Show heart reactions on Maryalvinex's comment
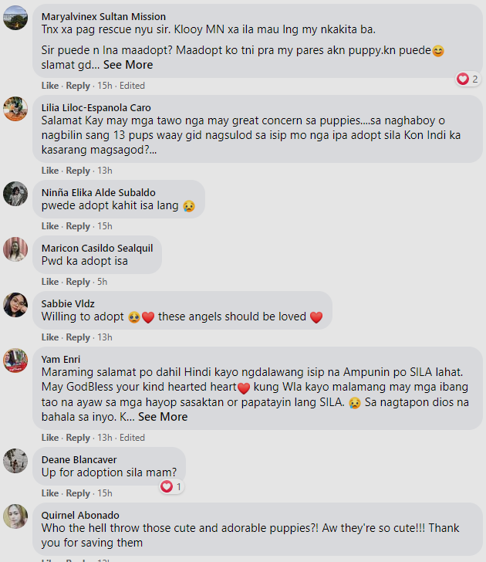 tap(467, 79)
